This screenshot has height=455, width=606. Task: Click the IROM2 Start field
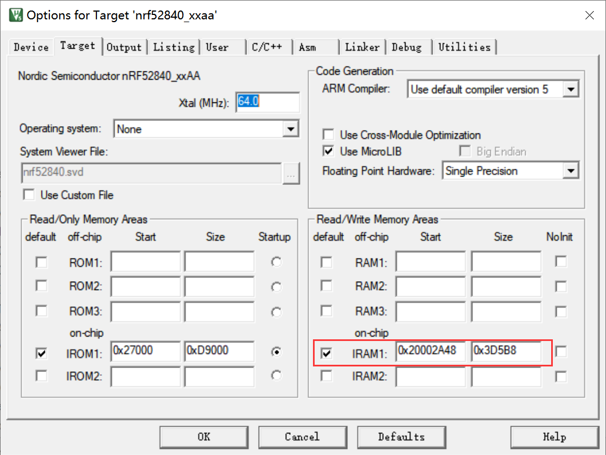point(146,376)
